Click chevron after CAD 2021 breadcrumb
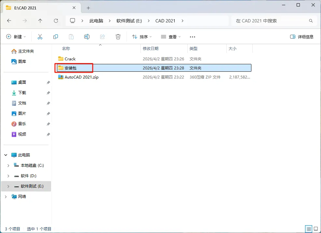 click(182, 21)
